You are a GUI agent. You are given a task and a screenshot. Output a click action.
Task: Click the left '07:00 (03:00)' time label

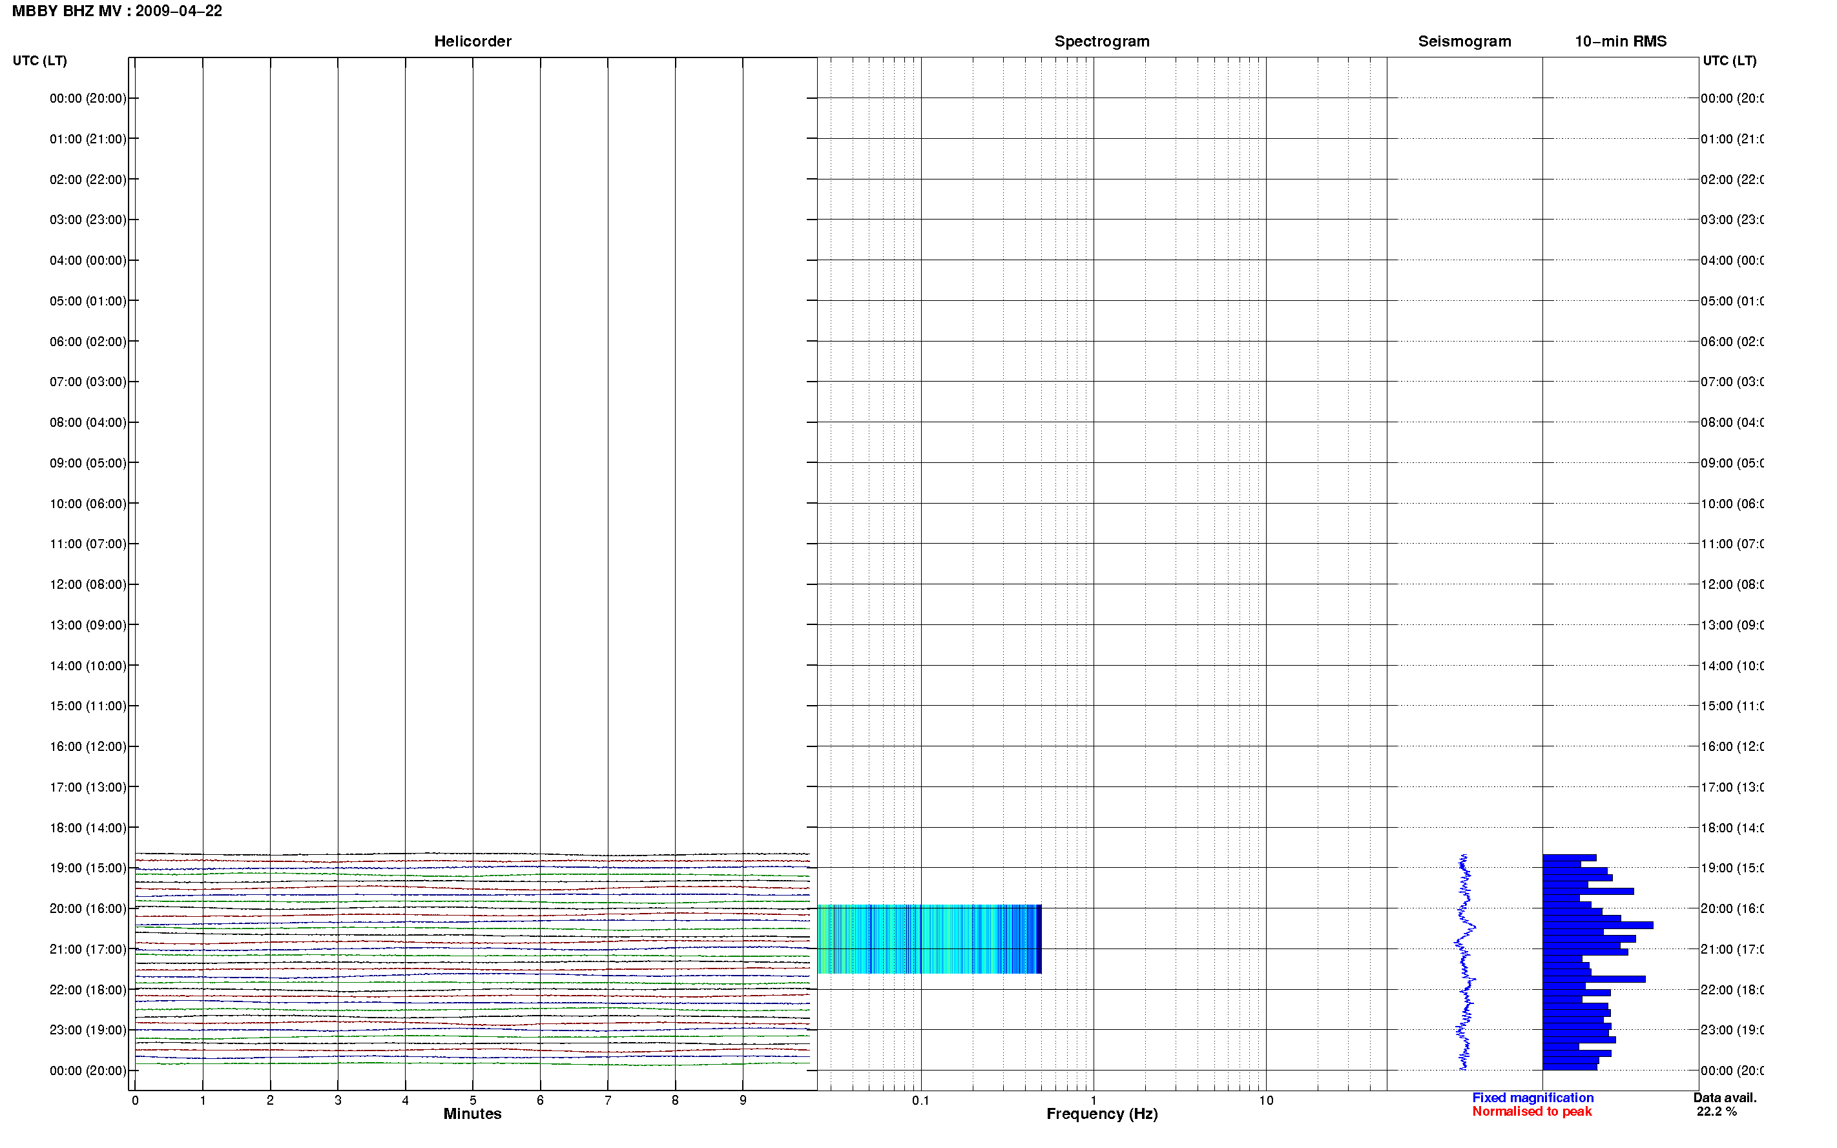88,382
